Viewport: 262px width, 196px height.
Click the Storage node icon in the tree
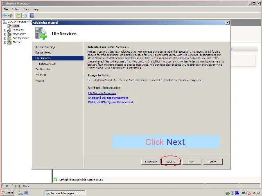pos(9,42)
